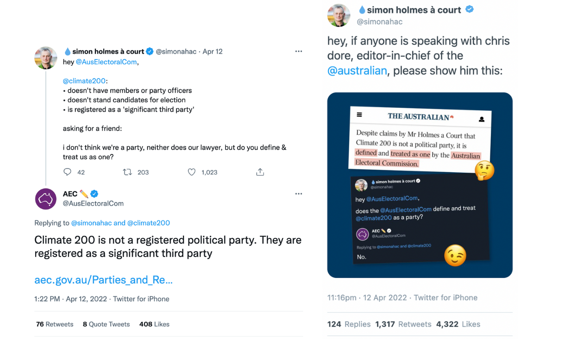This screenshot has height=339, width=565.
Task: Click the @AusElectoralCom mention in Simon's tweet
Action: pyautogui.click(x=107, y=62)
